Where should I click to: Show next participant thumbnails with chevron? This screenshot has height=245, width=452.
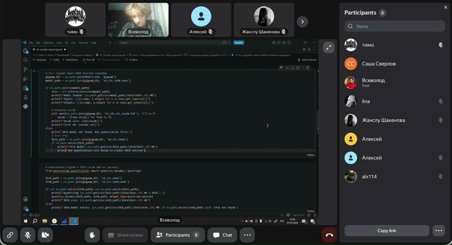click(x=303, y=22)
